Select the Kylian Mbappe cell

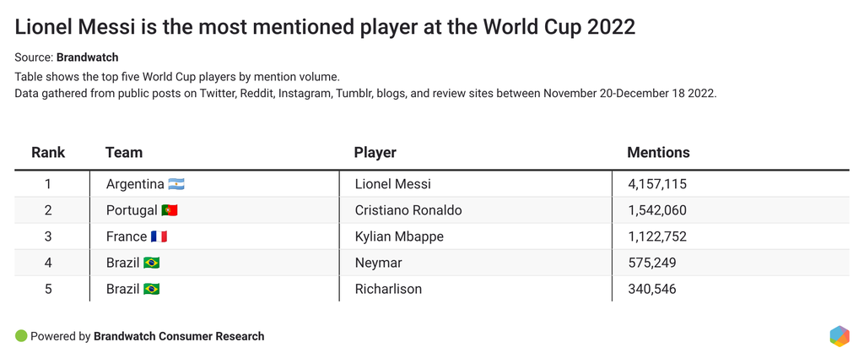(399, 236)
